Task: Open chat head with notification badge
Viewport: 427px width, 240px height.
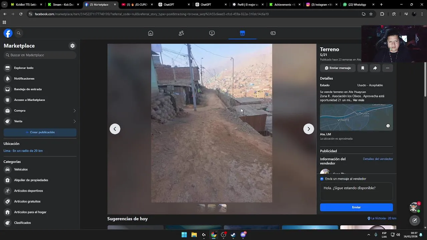Action: click(x=414, y=207)
